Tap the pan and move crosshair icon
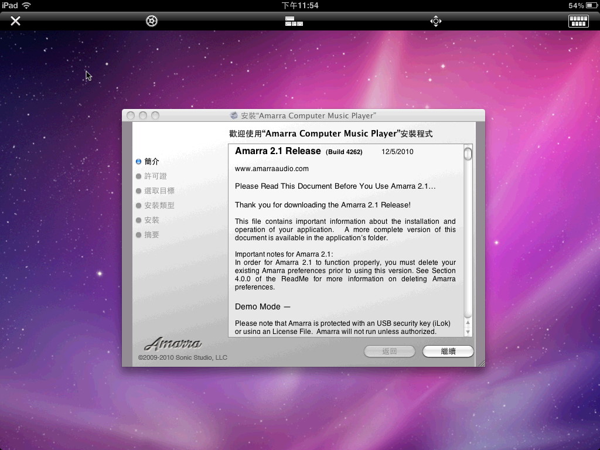 (436, 21)
